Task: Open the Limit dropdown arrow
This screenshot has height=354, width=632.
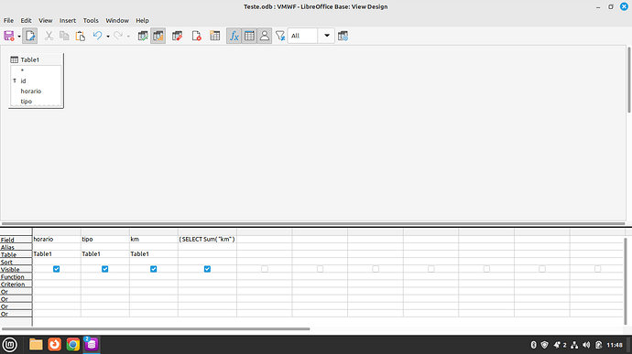Action: [x=327, y=36]
